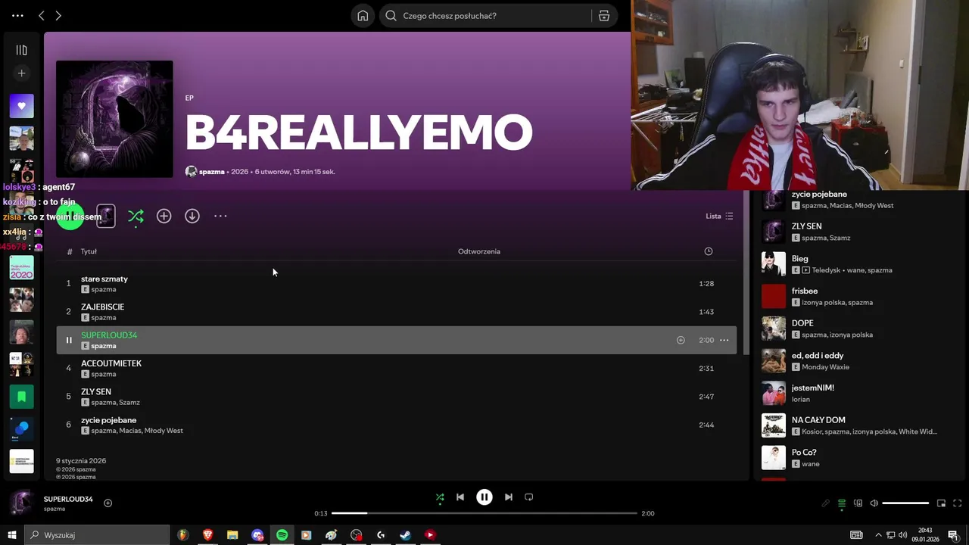
Task: Expand hidden system tray icons chevron
Action: click(878, 535)
